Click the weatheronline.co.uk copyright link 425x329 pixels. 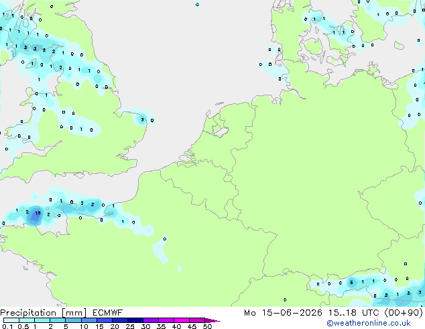369,323
